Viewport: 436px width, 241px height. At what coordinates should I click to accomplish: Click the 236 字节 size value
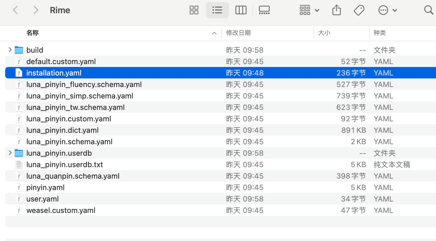point(351,73)
